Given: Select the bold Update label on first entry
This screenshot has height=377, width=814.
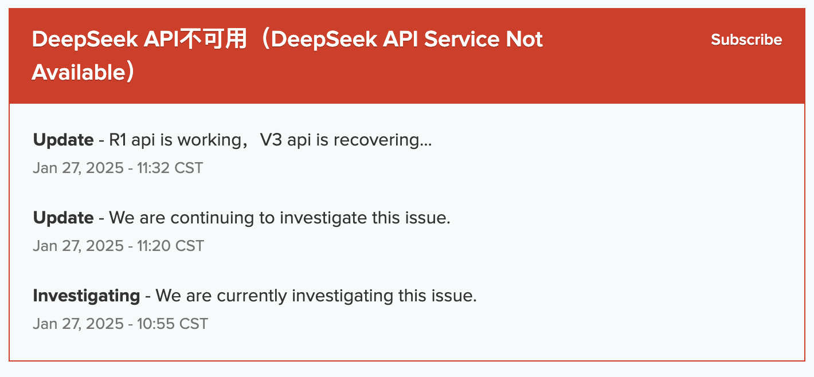Looking at the screenshot, I should tap(63, 139).
